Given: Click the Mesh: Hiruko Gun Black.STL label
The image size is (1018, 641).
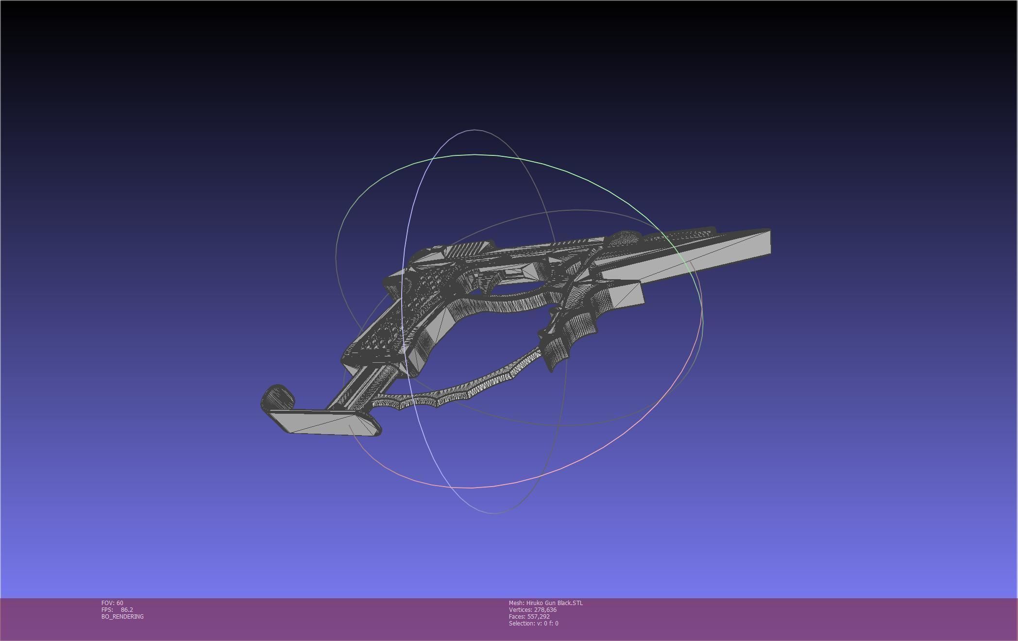Looking at the screenshot, I should pyautogui.click(x=545, y=603).
